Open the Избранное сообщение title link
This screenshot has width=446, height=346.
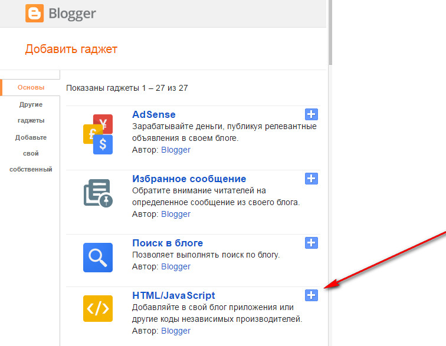pos(189,179)
